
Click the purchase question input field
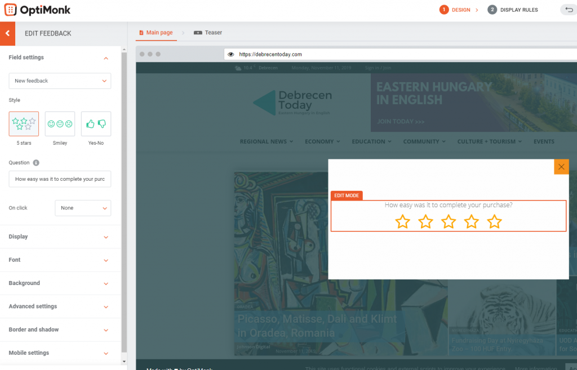tap(59, 179)
